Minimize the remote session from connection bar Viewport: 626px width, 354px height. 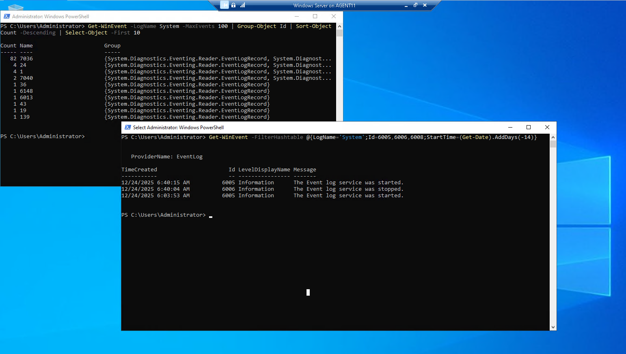(406, 5)
